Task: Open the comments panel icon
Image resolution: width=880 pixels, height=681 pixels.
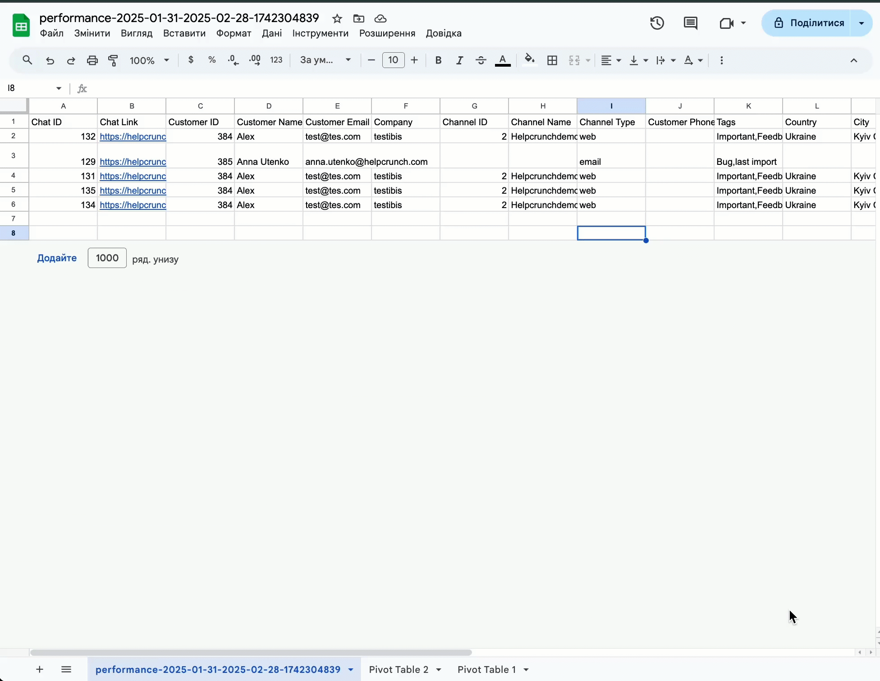Action: point(690,23)
